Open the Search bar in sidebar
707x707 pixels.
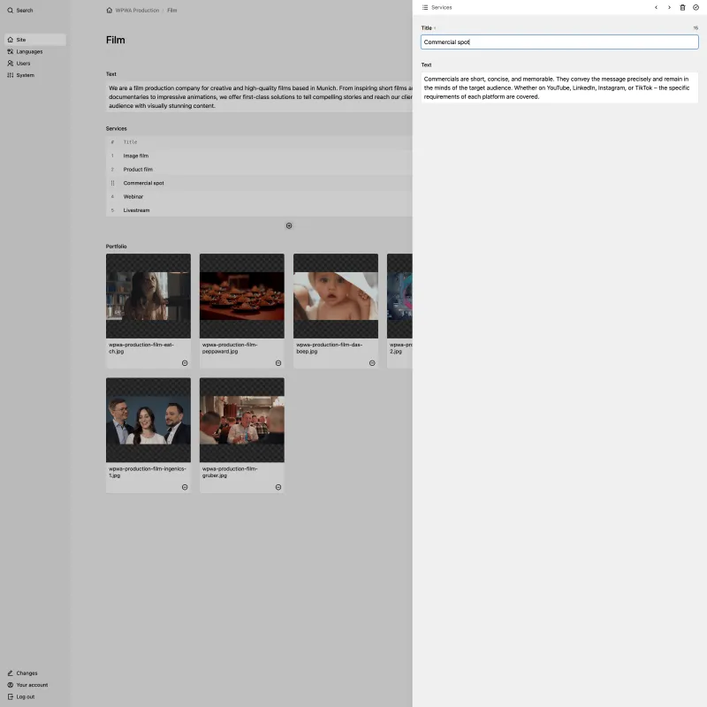pos(23,10)
